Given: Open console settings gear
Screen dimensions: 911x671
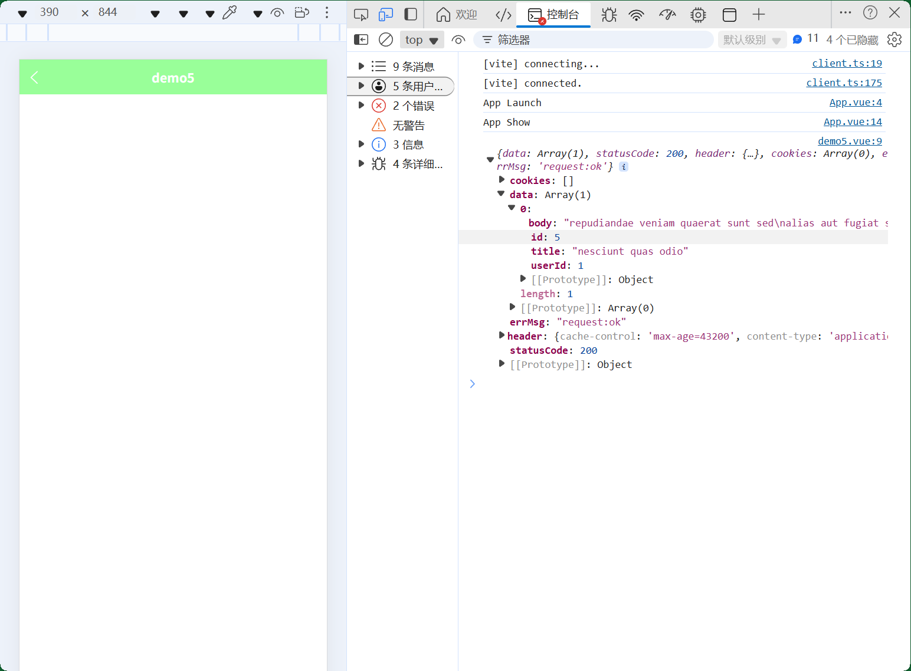Looking at the screenshot, I should pos(895,40).
